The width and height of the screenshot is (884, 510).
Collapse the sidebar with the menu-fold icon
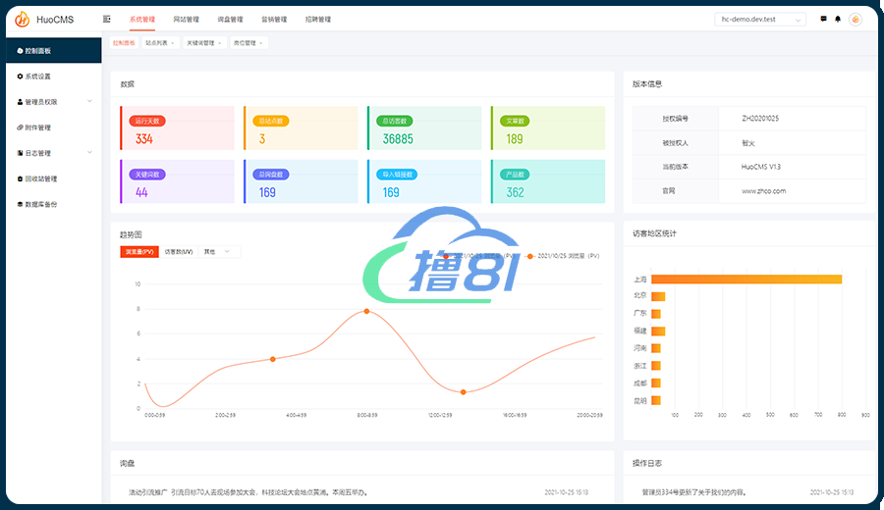[107, 19]
